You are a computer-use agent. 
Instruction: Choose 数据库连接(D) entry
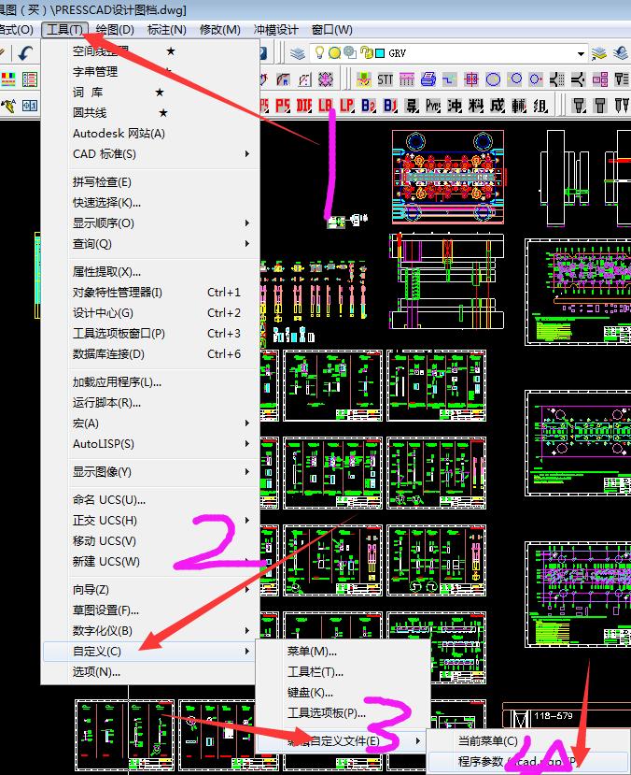(151, 354)
